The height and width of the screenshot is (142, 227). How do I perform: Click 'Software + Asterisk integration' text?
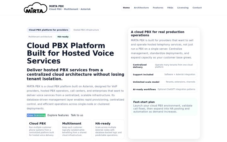180,74
